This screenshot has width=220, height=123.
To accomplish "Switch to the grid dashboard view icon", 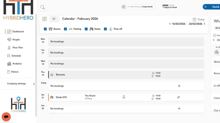I will pos(44,19).
